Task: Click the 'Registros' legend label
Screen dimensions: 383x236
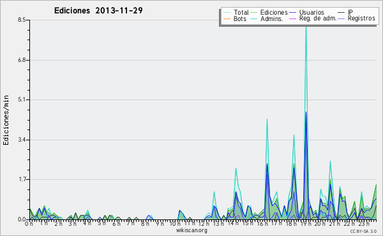Action: [361, 18]
